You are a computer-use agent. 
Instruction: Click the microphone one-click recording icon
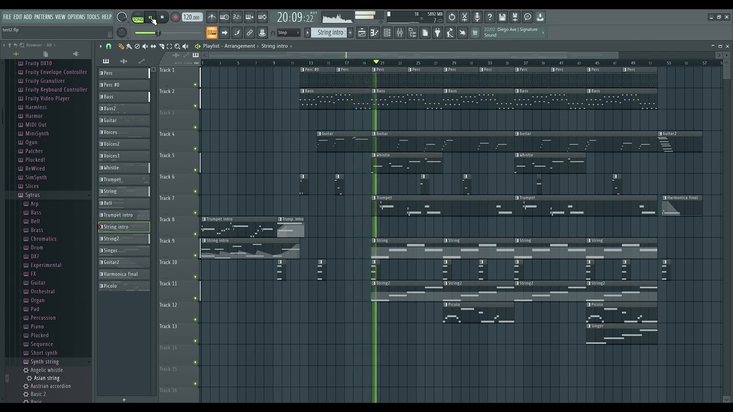click(477, 17)
